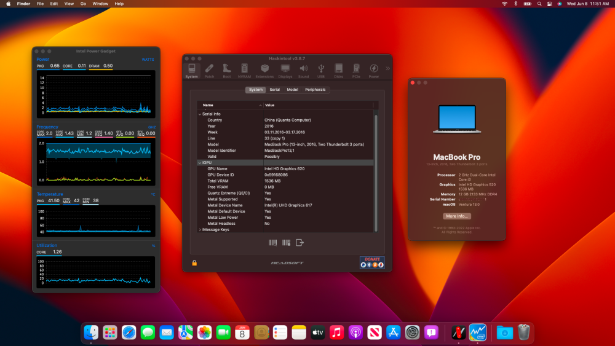Image resolution: width=615 pixels, height=346 pixels.
Task: Open the PCIe section in Hackintool
Action: 356,71
